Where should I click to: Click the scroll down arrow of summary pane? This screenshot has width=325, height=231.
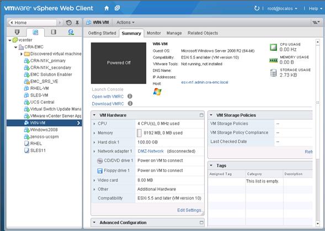point(318,223)
